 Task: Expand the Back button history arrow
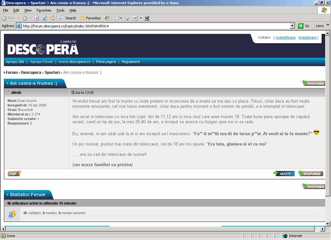[19, 18]
